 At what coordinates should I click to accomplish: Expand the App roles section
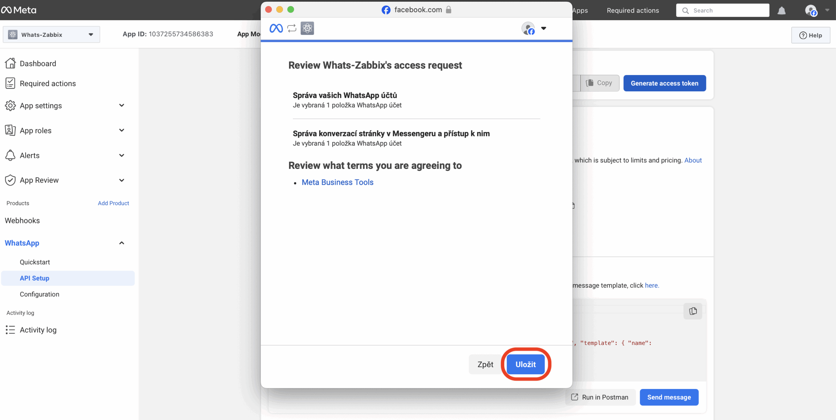tap(122, 130)
